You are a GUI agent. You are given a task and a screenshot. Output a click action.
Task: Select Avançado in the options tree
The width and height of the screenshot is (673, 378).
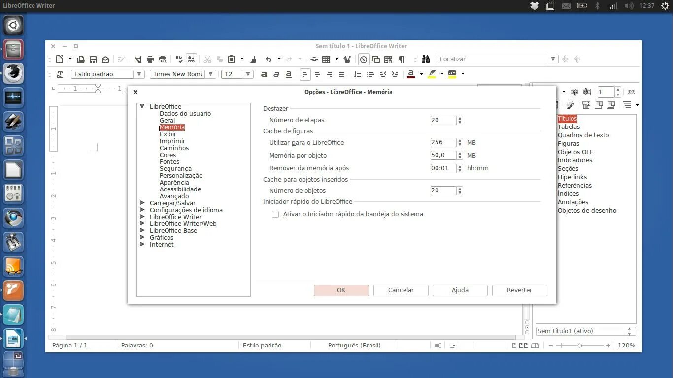(x=174, y=196)
